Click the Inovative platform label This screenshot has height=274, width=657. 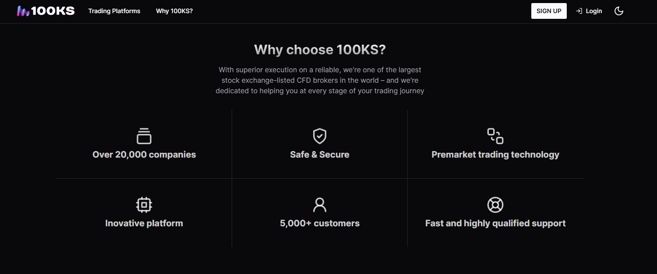144,223
